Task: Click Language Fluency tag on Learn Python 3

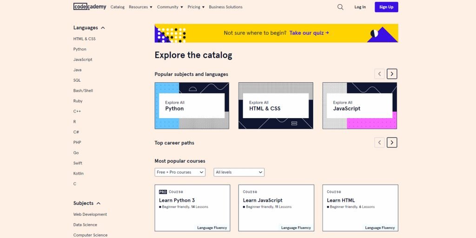Action: [x=212, y=228]
